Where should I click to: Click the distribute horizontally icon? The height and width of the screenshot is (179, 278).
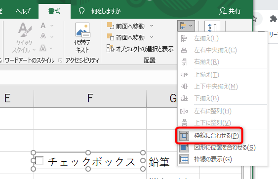[x=184, y=112]
